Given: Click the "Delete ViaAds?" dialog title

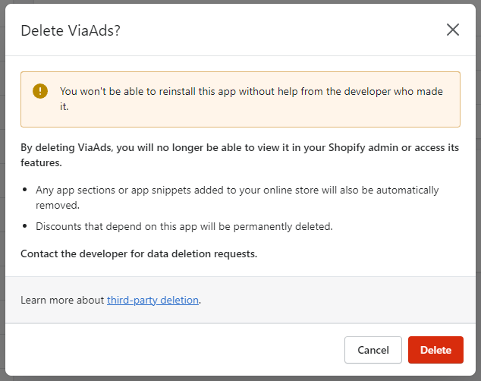Looking at the screenshot, I should 71,30.
